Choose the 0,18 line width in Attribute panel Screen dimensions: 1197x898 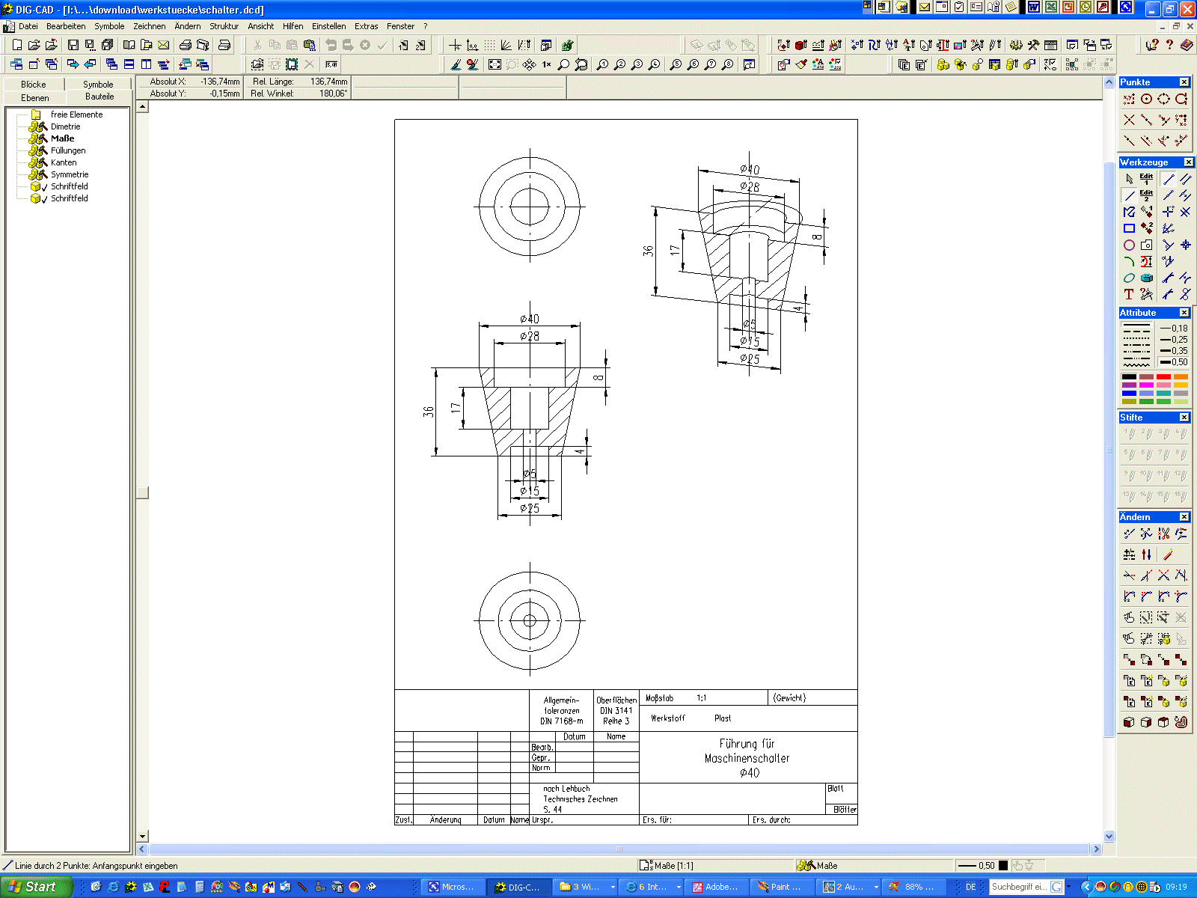1173,329
